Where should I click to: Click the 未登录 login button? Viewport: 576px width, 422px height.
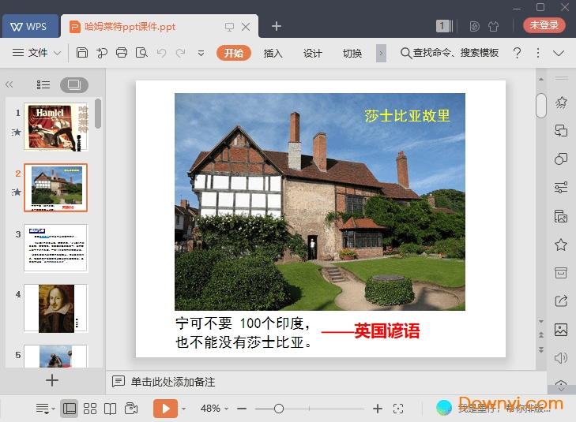click(x=544, y=25)
